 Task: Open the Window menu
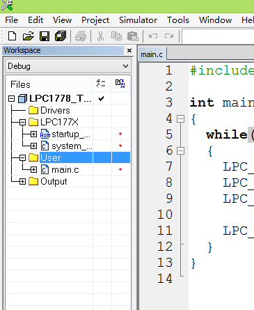tap(215, 20)
